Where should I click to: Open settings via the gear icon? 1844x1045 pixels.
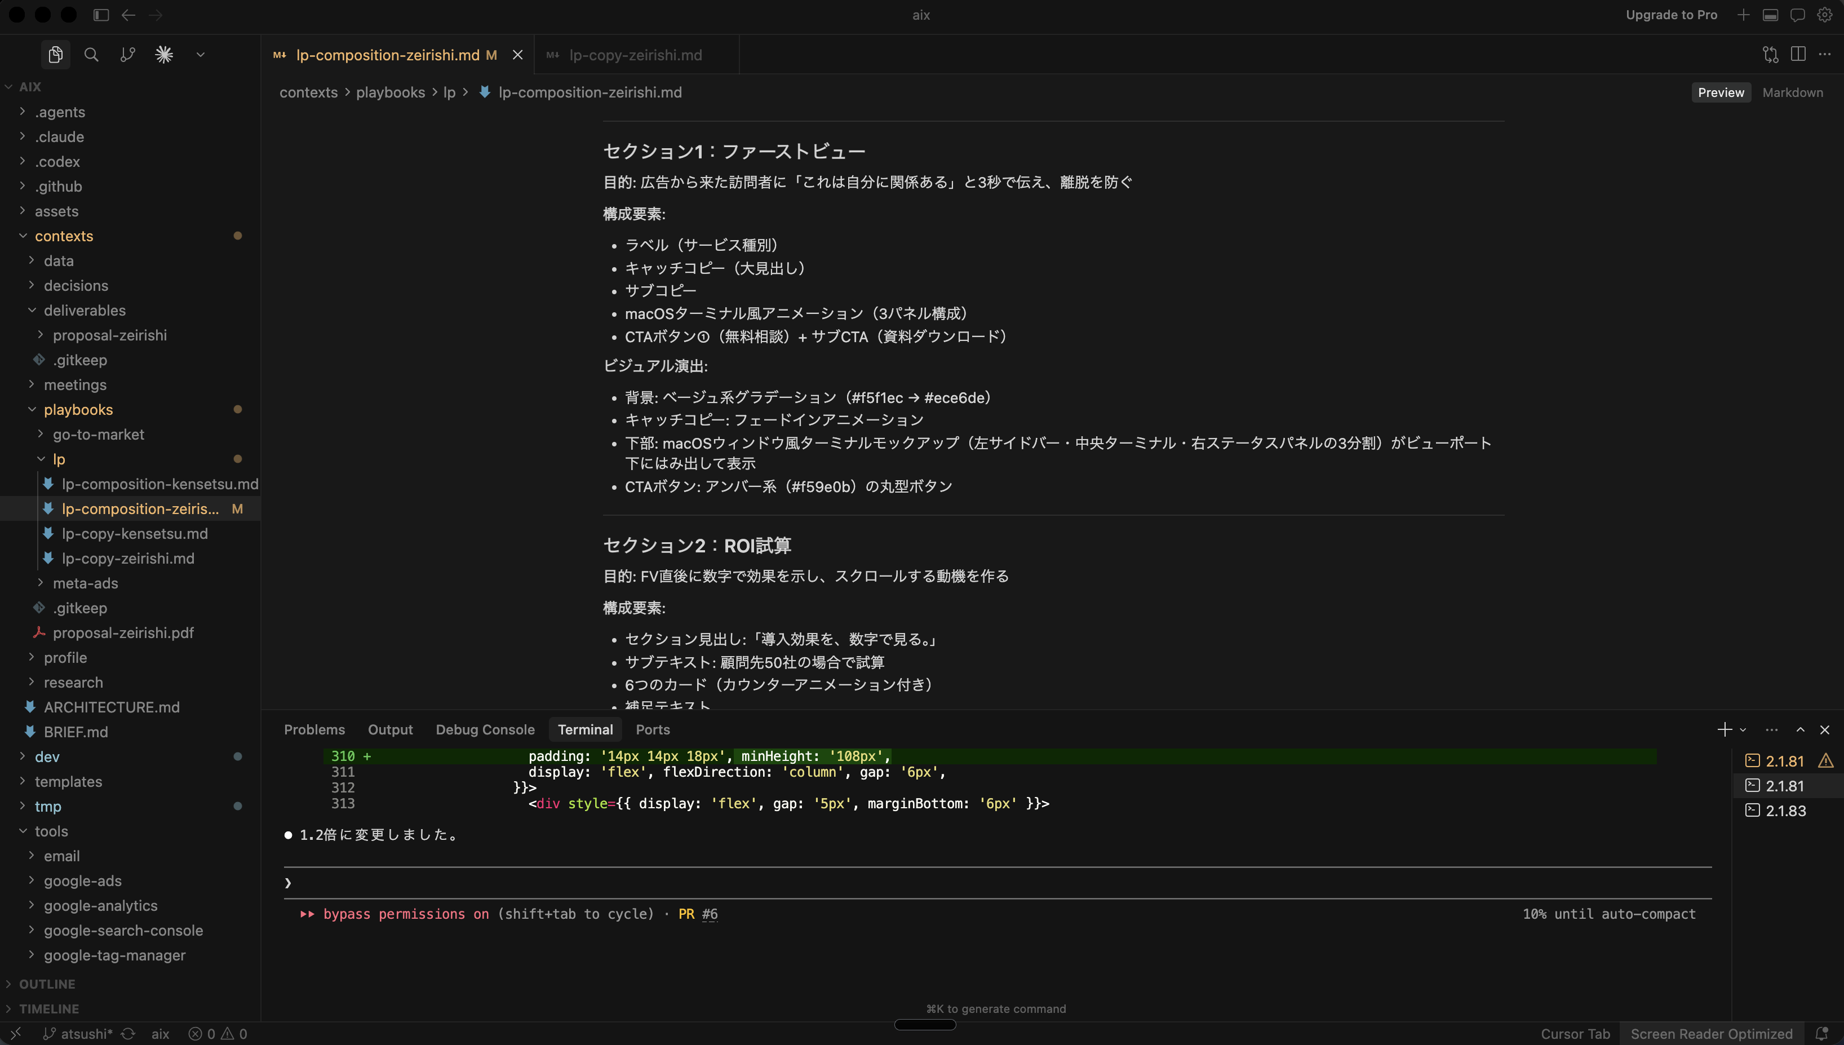tap(1826, 14)
